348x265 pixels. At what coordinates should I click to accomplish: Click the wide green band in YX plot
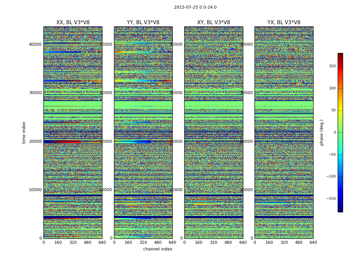click(x=284, y=104)
